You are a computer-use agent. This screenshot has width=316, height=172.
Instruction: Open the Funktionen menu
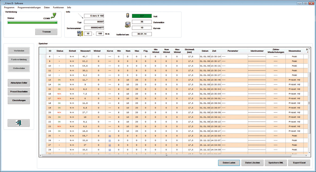click(x=58, y=7)
